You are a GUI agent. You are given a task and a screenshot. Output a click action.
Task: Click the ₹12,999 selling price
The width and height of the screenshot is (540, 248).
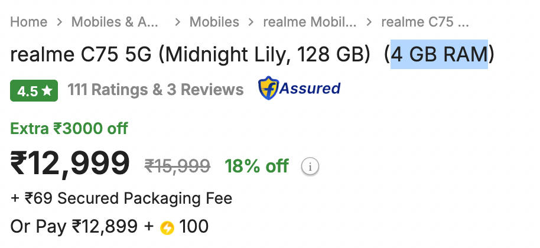pos(70,164)
